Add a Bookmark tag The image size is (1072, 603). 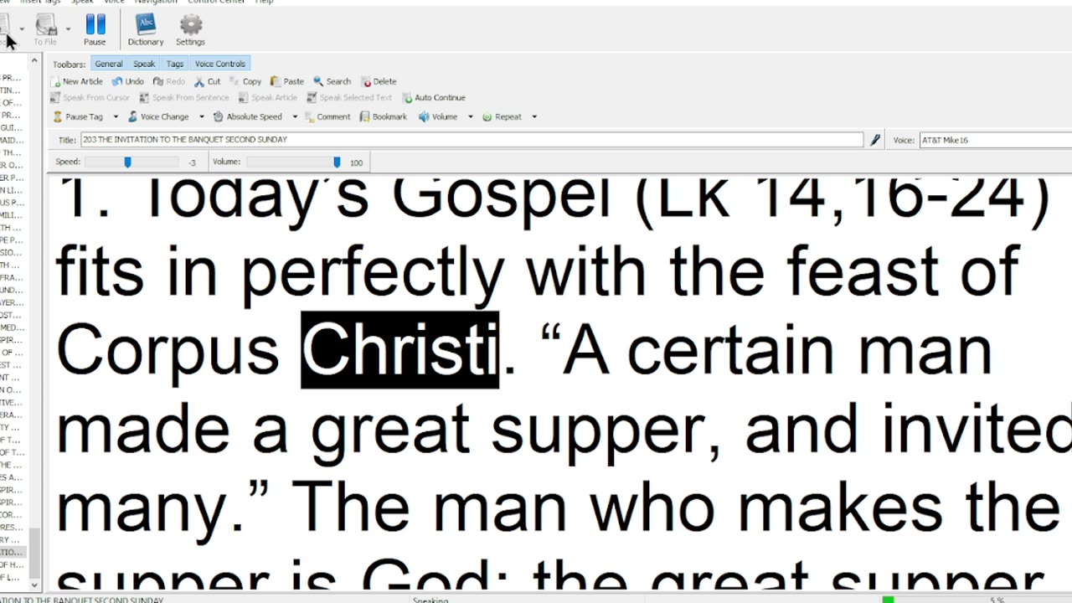pos(384,117)
